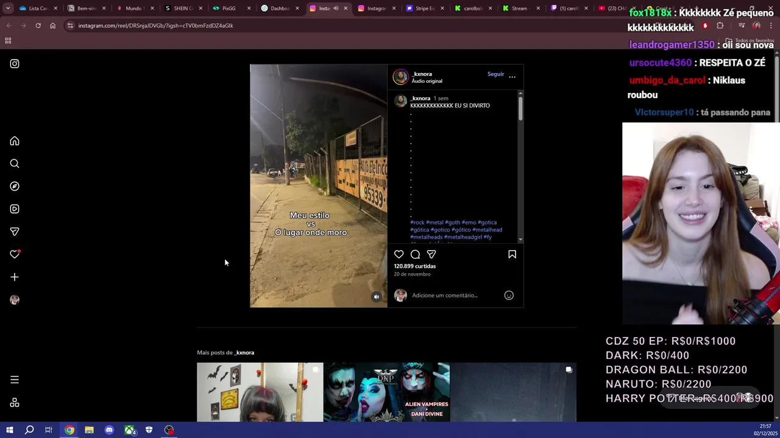Click the Create plus icon in sidebar

(x=15, y=277)
